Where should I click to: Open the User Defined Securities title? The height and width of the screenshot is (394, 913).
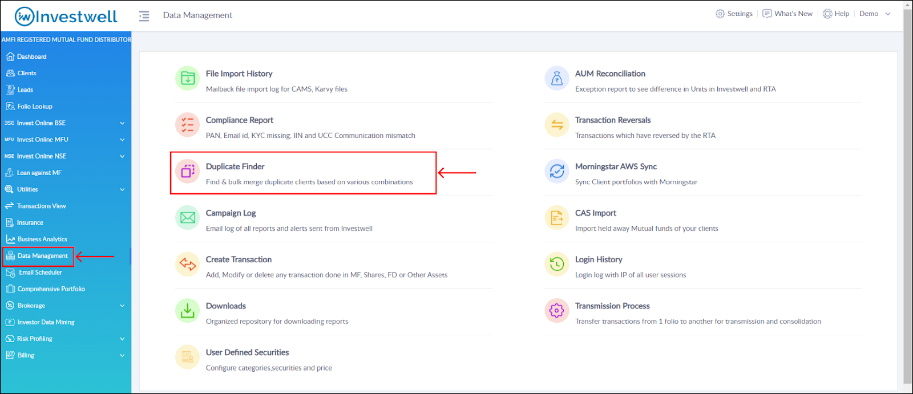tap(247, 352)
